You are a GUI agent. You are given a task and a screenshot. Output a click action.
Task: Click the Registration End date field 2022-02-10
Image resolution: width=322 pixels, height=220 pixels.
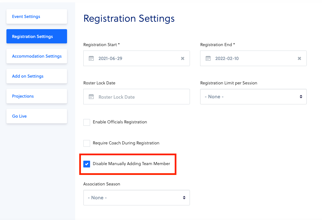253,58
